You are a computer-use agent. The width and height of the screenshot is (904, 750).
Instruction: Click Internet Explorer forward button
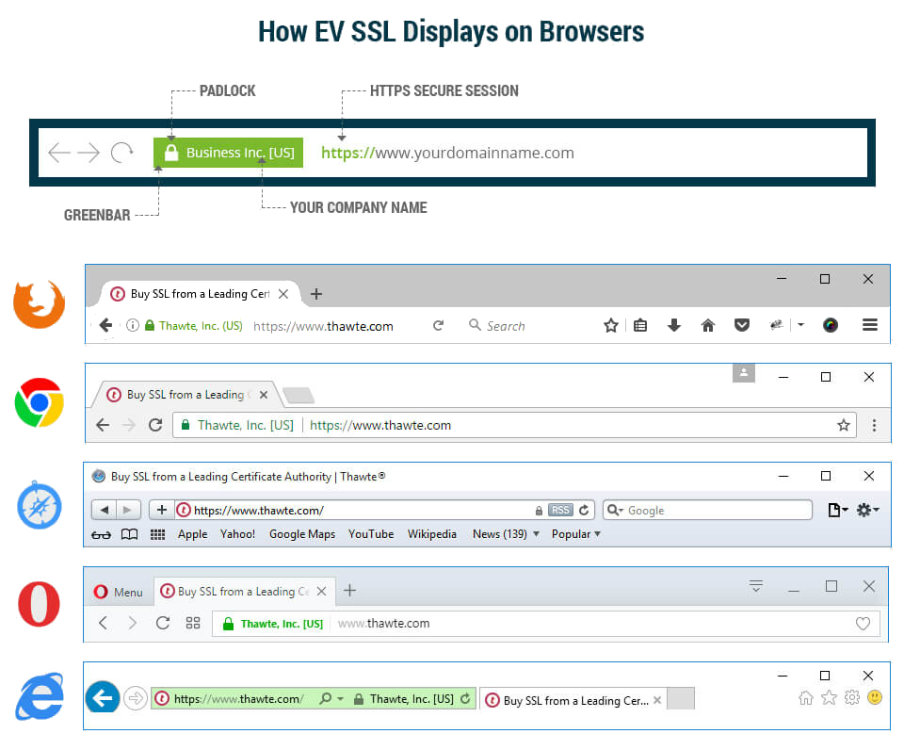(136, 699)
